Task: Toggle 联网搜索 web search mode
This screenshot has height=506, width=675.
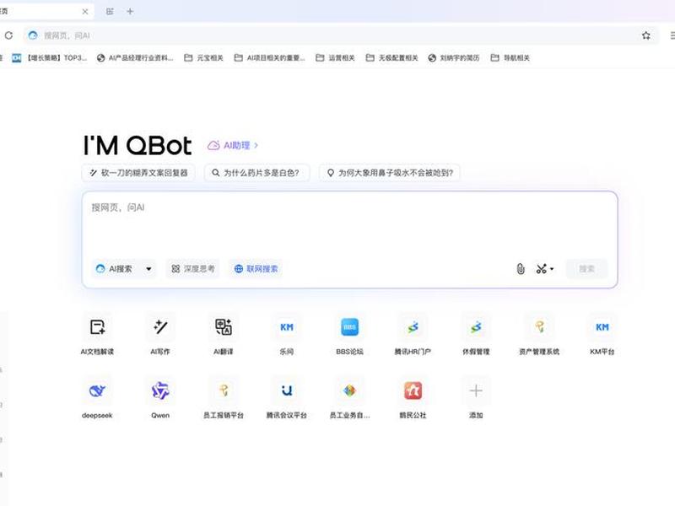Action: [x=256, y=269]
